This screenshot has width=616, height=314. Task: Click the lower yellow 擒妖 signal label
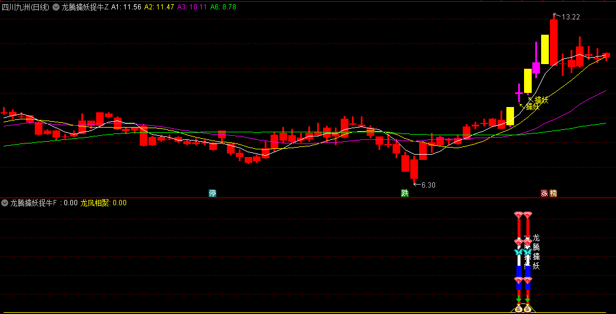(x=533, y=106)
